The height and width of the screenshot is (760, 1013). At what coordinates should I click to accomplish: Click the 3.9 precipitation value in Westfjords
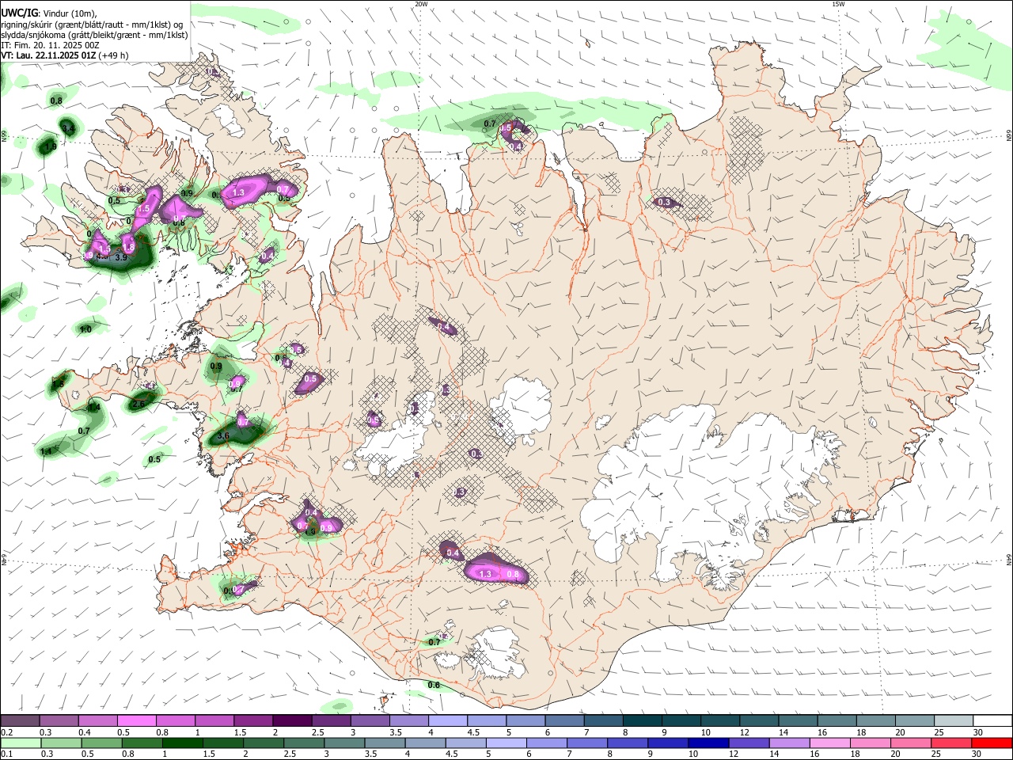coord(121,257)
